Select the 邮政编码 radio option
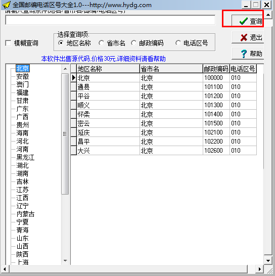The width and height of the screenshot is (275, 276). 133,43
